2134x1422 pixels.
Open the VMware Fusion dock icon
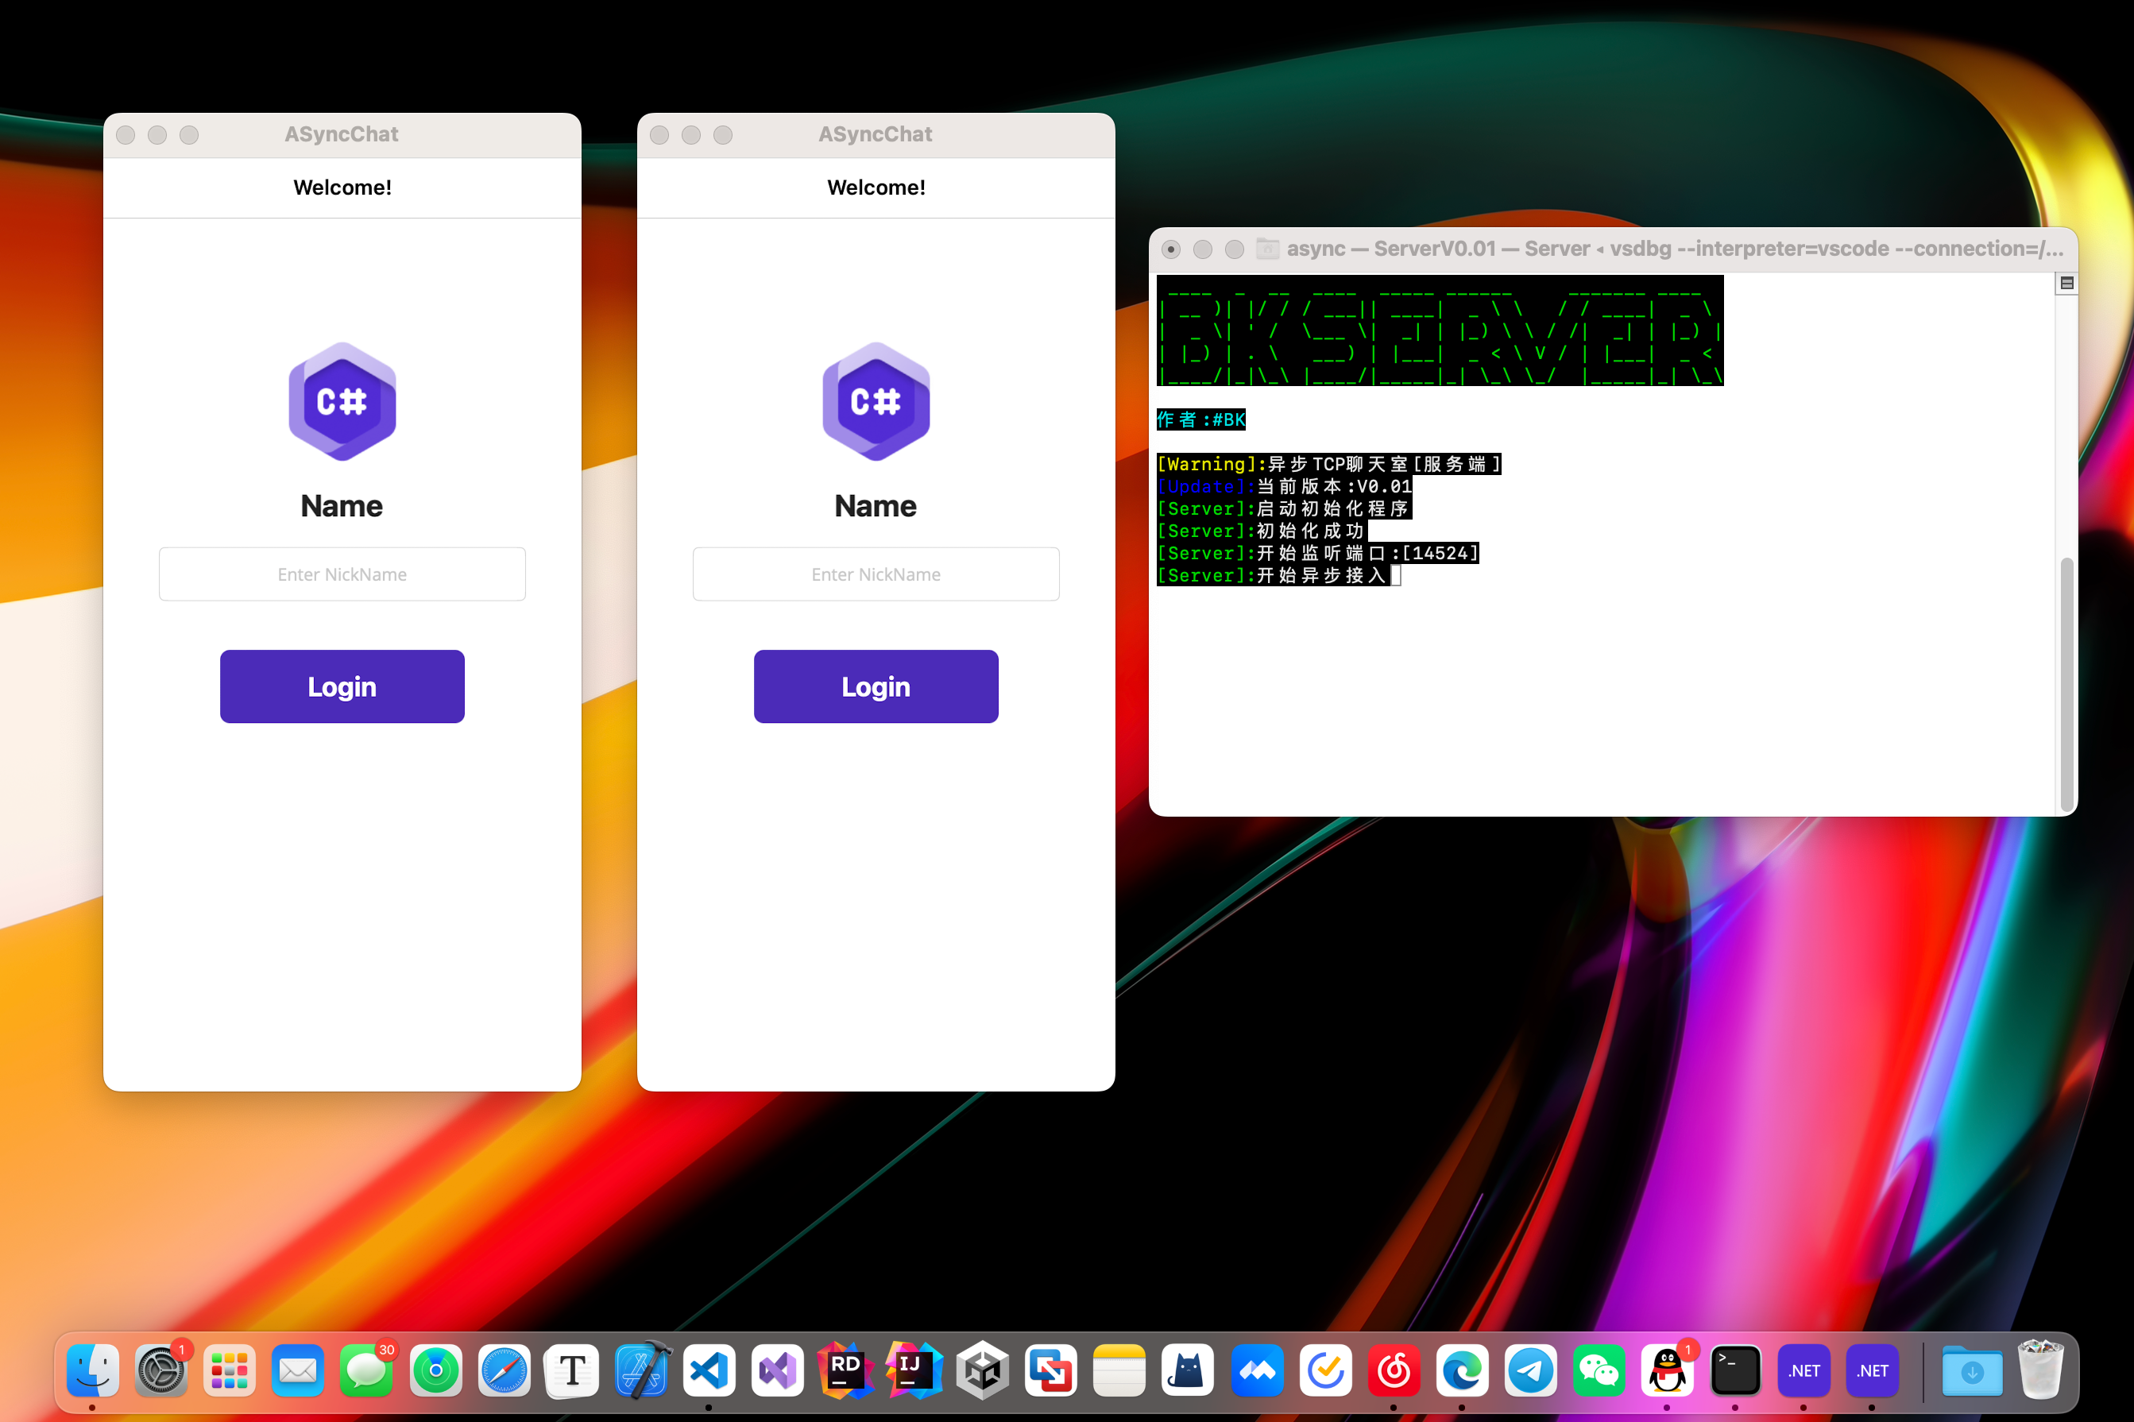(1051, 1370)
